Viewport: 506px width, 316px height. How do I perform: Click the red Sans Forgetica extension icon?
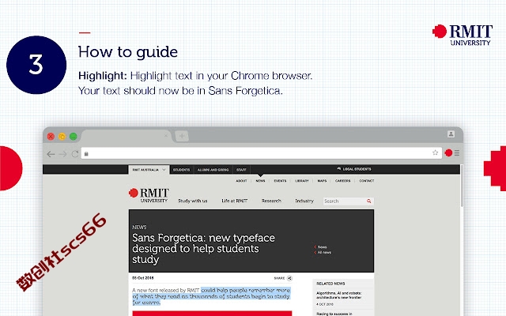448,152
